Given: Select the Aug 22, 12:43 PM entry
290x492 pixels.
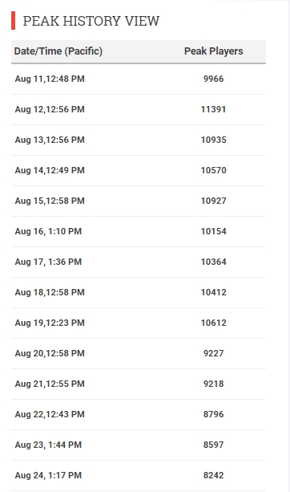Looking at the screenshot, I should pyautogui.click(x=139, y=414).
